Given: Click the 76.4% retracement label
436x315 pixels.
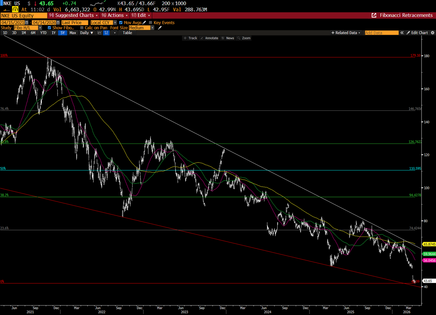Looking at the screenshot, I should [x=4, y=109].
